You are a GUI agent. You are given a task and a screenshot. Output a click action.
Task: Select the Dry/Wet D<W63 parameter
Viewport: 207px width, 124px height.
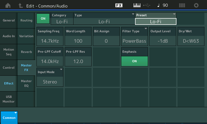pyautogui.click(x=191, y=36)
